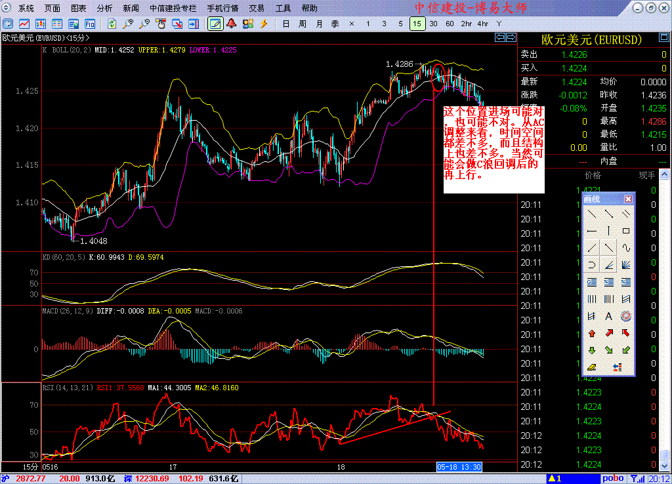This screenshot has height=484, width=672.
Task: Switch to weekly 周 period
Action: [303, 24]
